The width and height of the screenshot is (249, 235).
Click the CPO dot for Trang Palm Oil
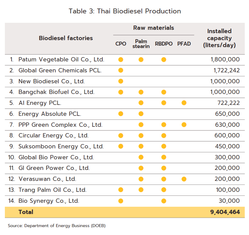point(121,190)
